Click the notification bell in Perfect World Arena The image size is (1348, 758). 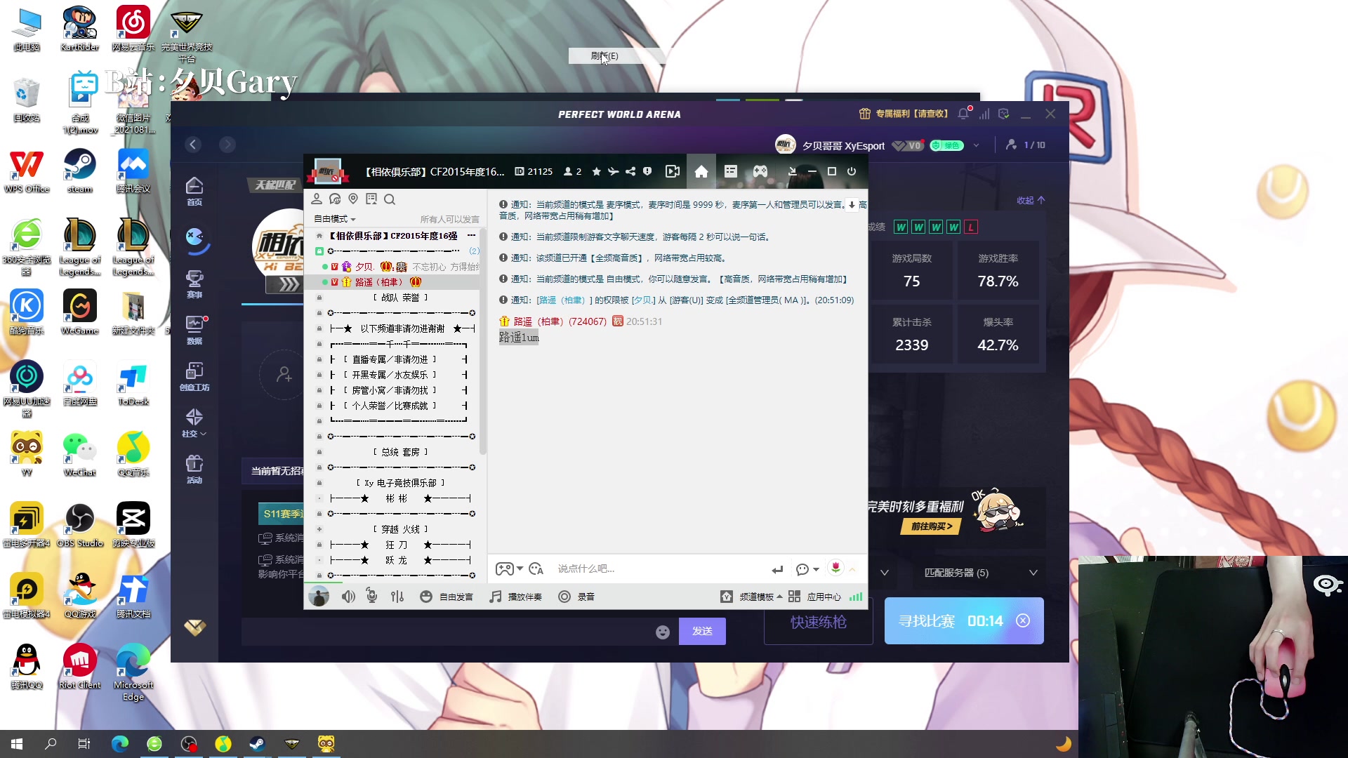pos(963,114)
